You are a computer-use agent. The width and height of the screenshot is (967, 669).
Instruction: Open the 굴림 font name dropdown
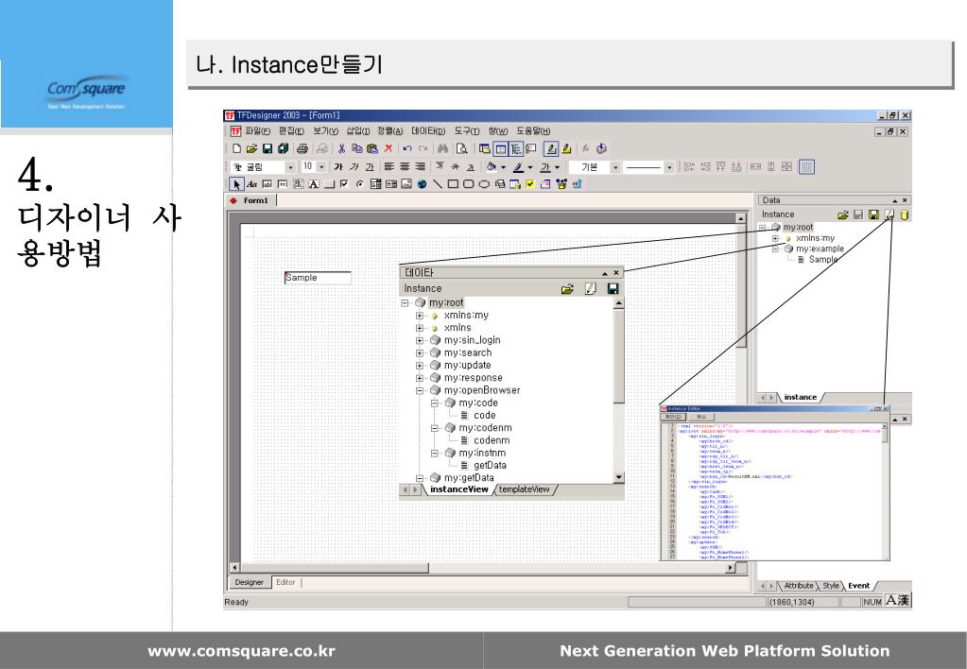pos(290,167)
